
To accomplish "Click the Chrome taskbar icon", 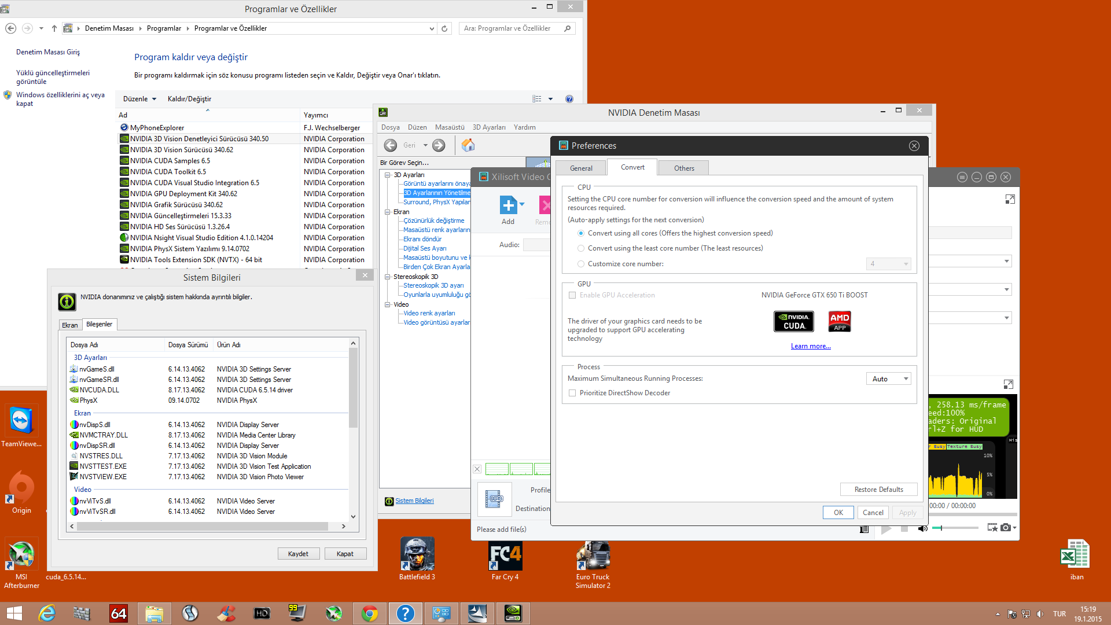I will 369,613.
